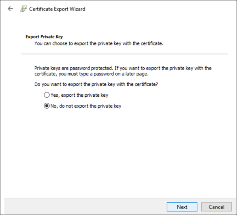Click the 'certificate, you must type a password' line
Viewport: 237px width, 215px height.
[x=92, y=74]
